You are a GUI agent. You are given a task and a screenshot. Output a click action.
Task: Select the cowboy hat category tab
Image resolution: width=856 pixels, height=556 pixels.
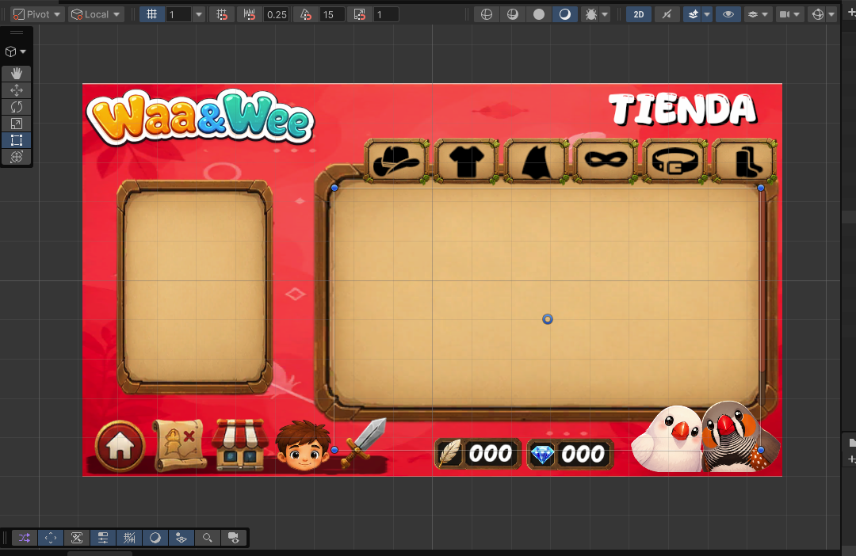pos(396,161)
